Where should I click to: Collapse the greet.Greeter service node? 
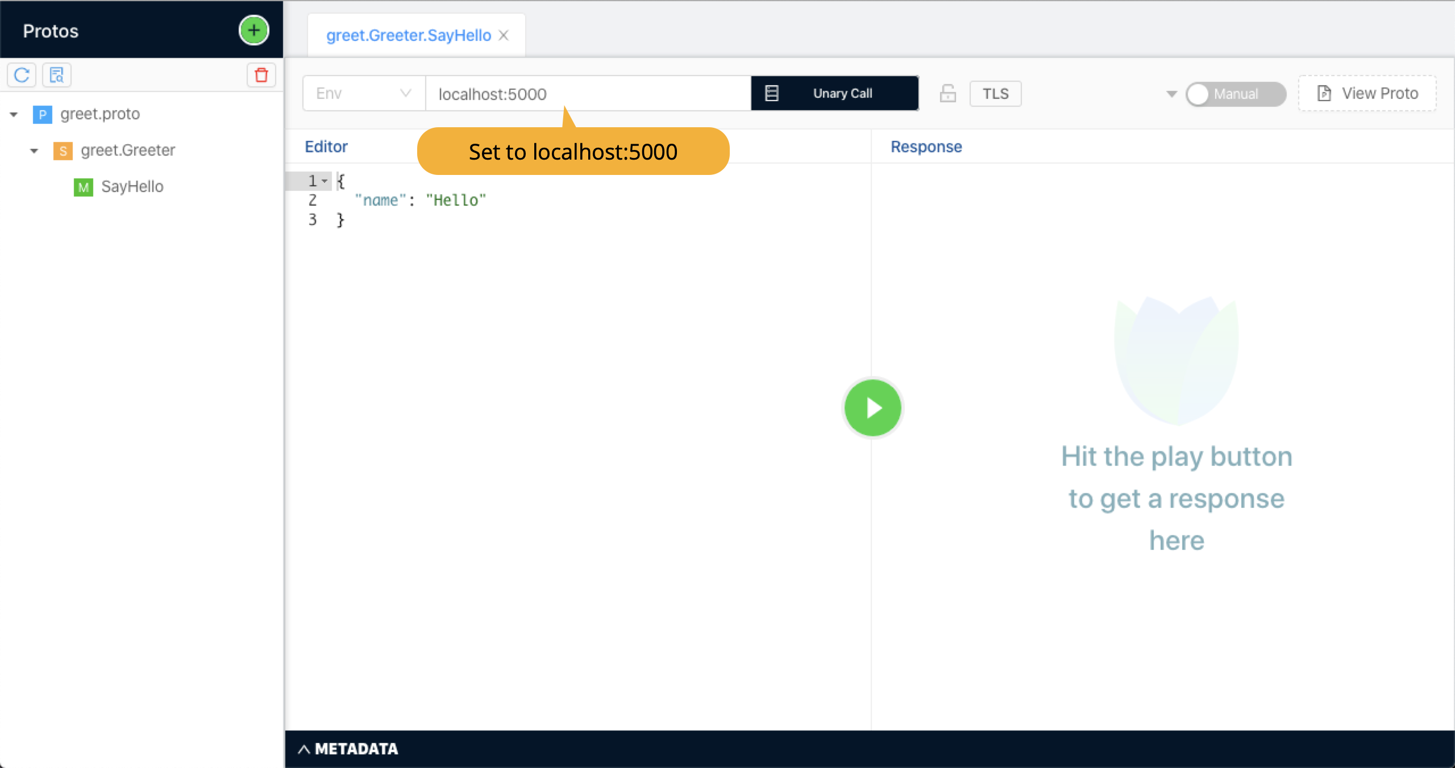pyautogui.click(x=34, y=151)
